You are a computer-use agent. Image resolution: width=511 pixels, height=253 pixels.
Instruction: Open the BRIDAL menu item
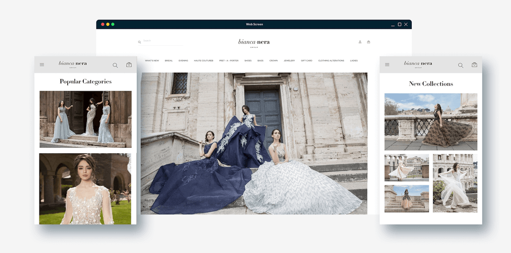tap(169, 61)
